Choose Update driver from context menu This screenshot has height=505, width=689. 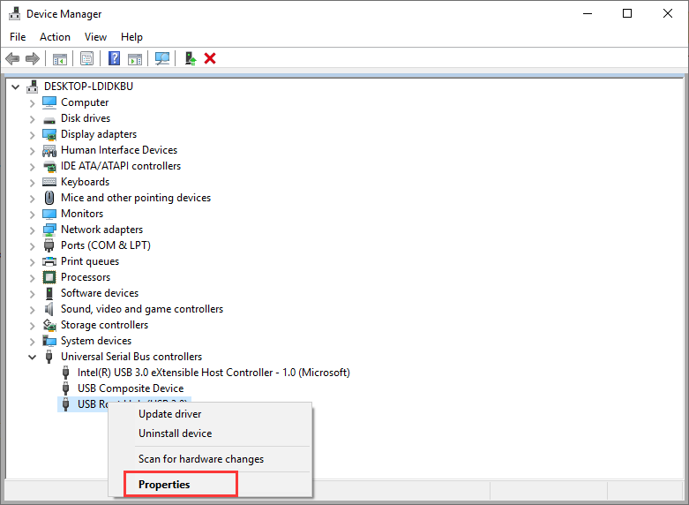pos(210,414)
